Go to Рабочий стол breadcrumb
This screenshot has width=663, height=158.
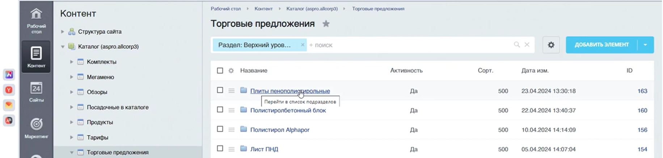tap(226, 9)
